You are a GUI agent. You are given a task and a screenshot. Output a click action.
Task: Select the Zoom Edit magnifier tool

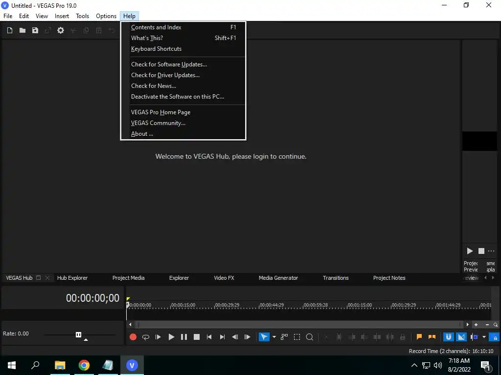[310, 337]
